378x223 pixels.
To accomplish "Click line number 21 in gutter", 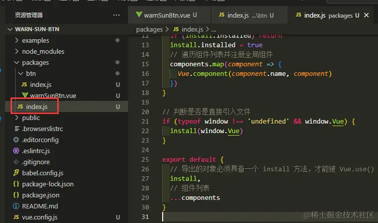I will click(x=145, y=121).
